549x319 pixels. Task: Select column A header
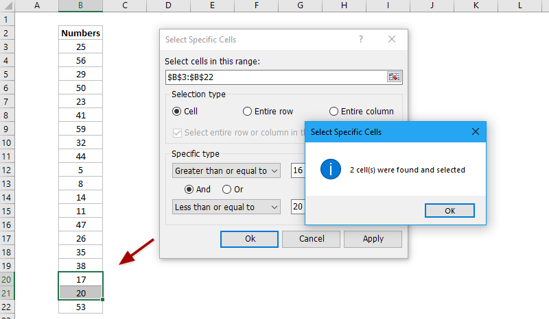point(37,5)
